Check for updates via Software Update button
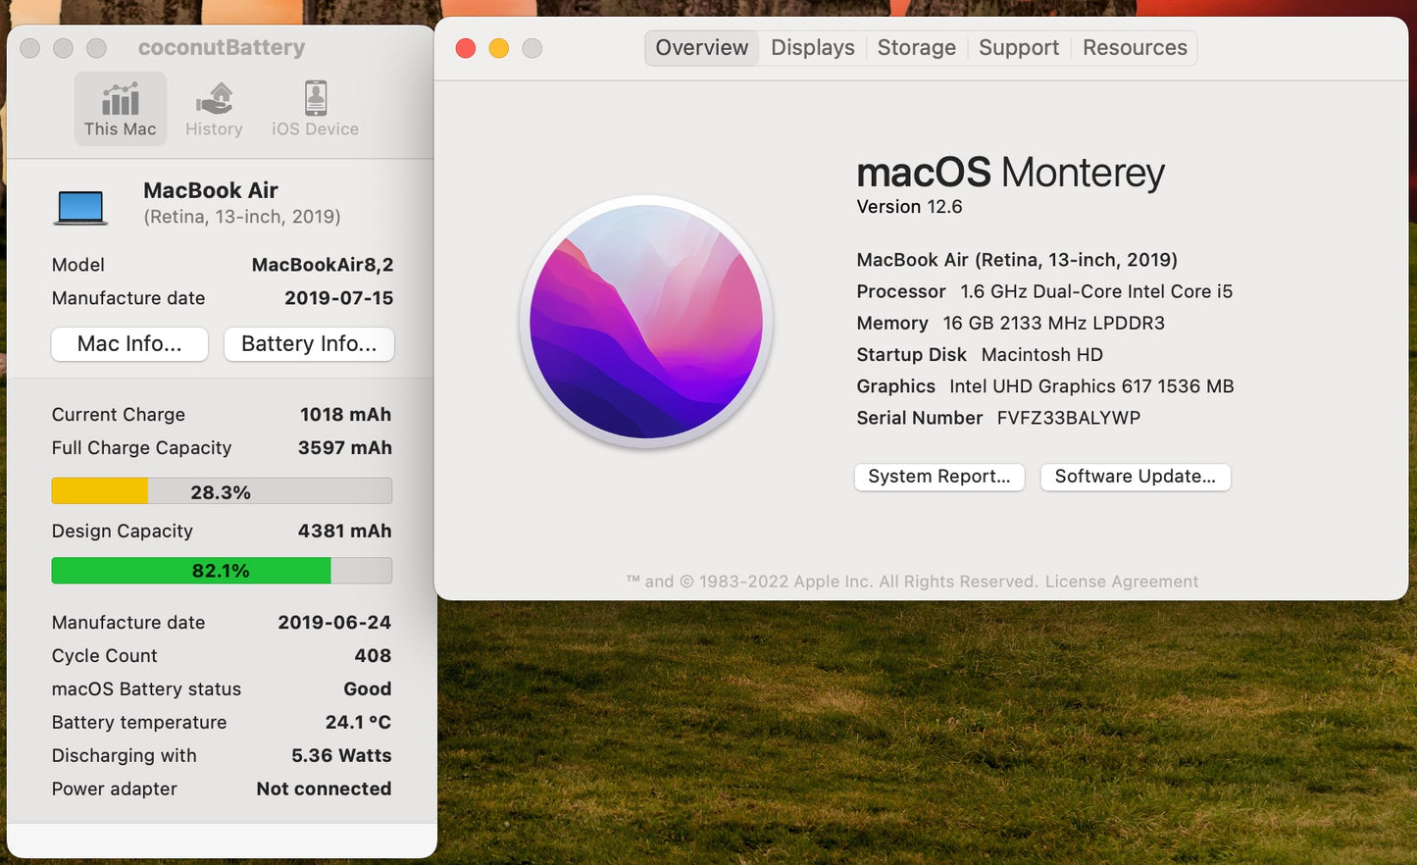The height and width of the screenshot is (865, 1417). point(1135,477)
